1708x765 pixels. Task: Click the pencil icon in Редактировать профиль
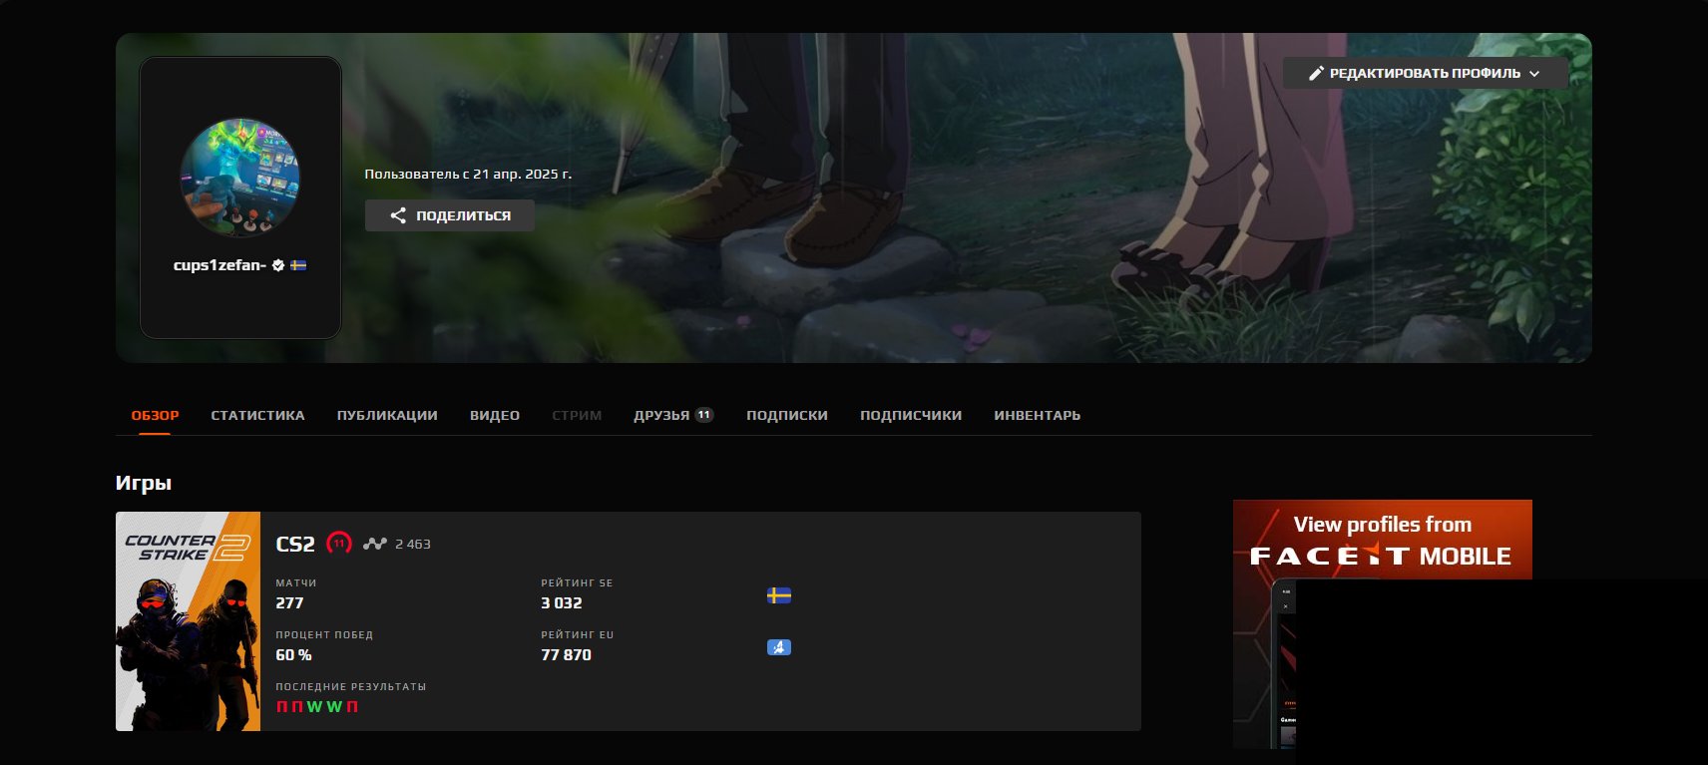[1316, 73]
